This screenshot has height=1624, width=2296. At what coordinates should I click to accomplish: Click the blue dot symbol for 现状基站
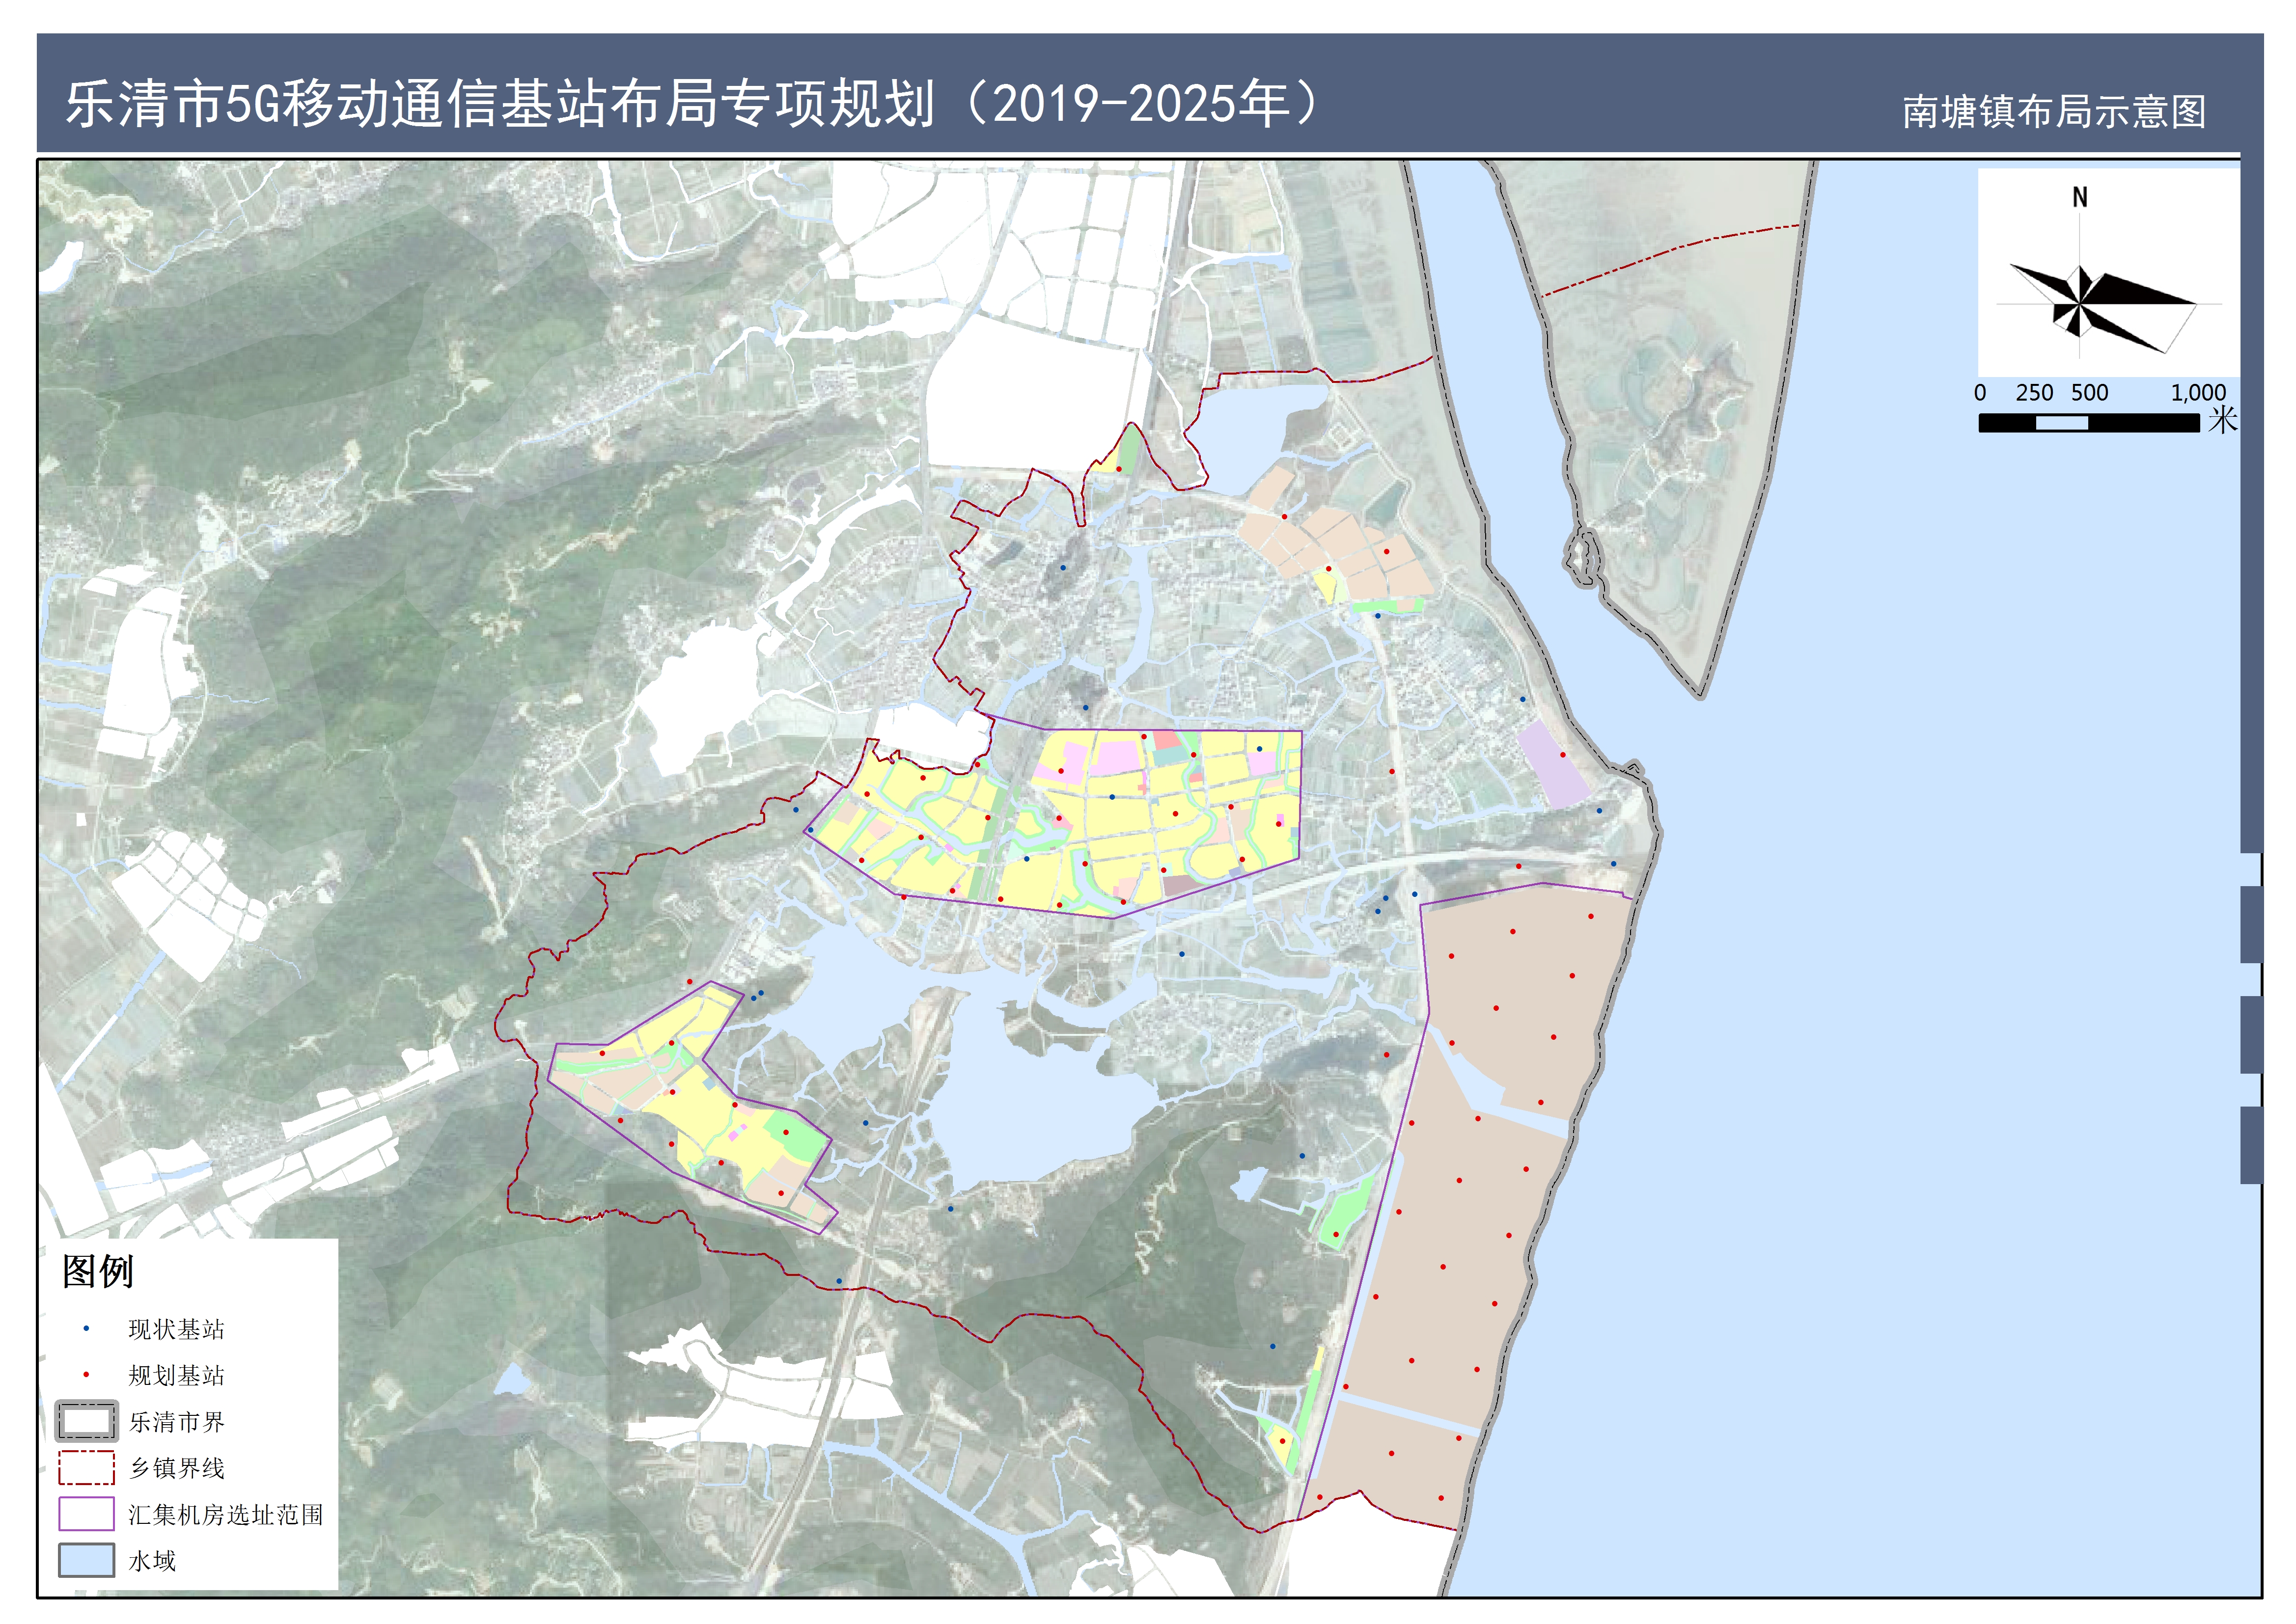[86, 1329]
